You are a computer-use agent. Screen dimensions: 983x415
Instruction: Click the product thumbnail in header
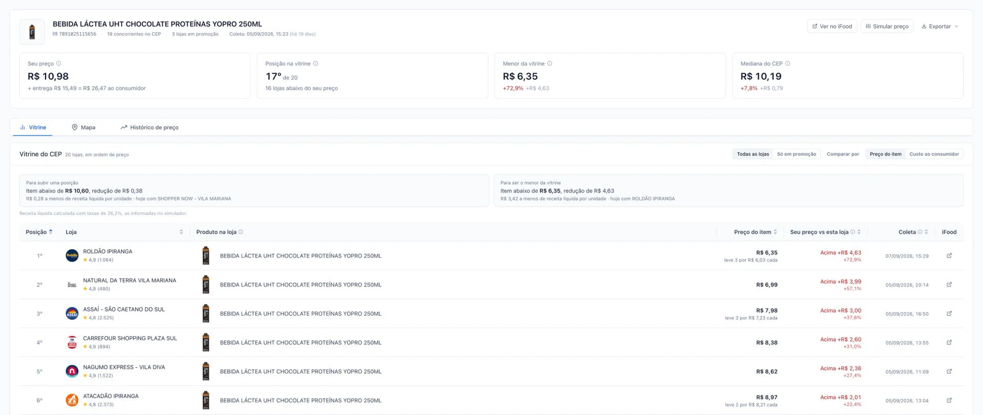point(32,32)
